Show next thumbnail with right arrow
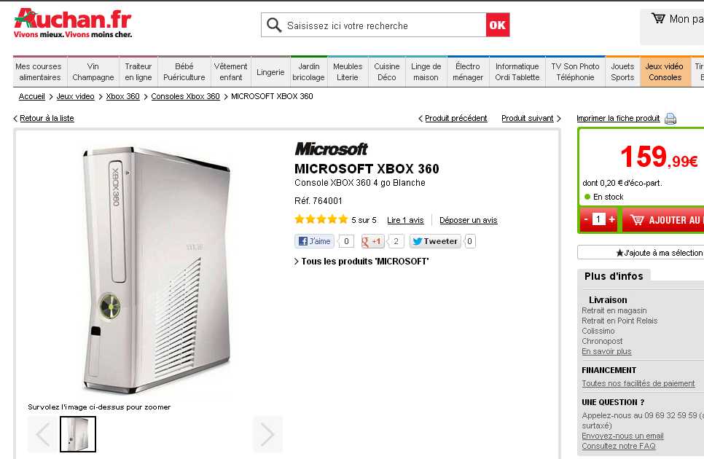 click(x=267, y=434)
